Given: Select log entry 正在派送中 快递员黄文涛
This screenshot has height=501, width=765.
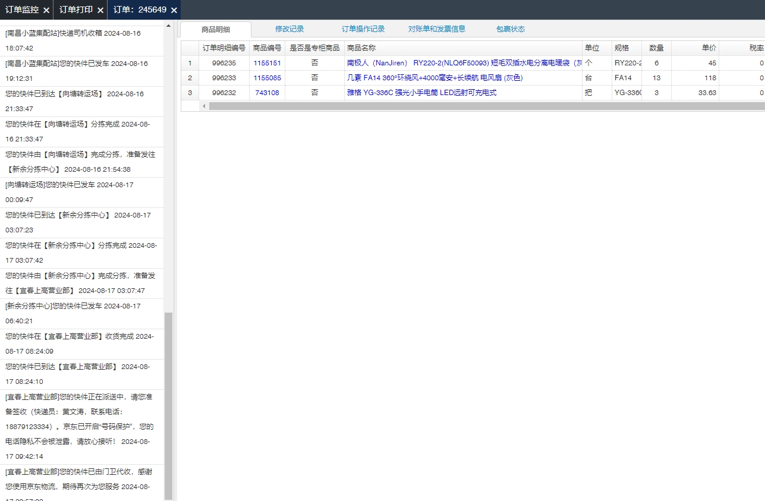Looking at the screenshot, I should [81, 427].
